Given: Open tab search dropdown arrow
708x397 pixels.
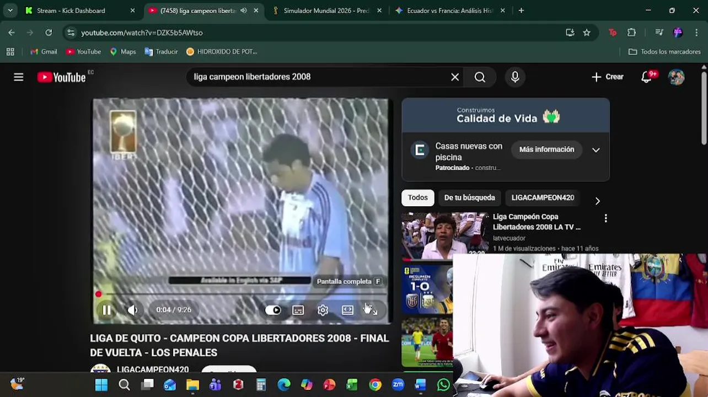Looking at the screenshot, I should point(10,10).
